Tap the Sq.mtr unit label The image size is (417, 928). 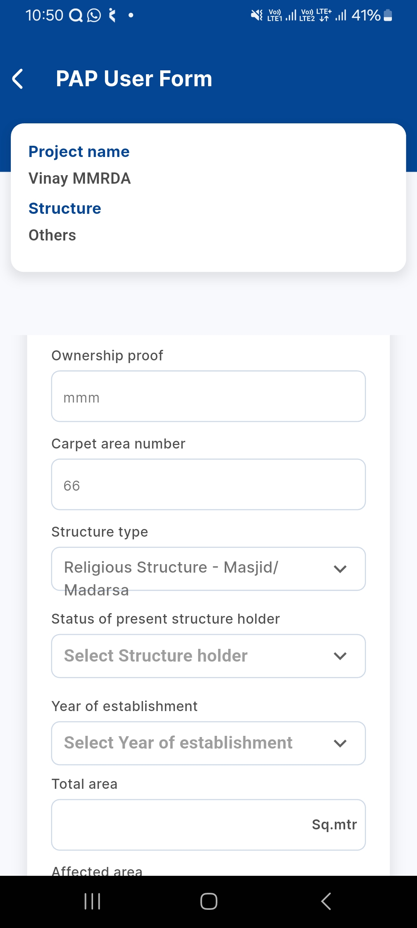pyautogui.click(x=334, y=825)
